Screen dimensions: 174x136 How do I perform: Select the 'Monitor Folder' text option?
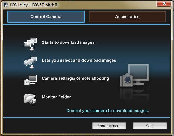pos(56,97)
